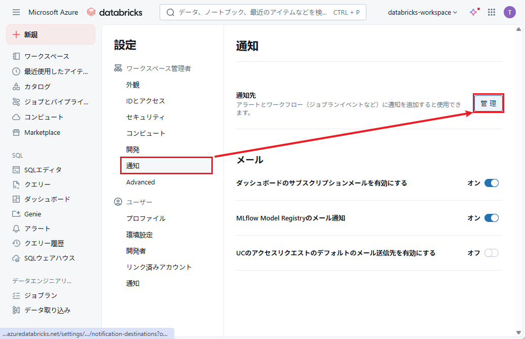Expand the databricks-workspace dropdown

pyautogui.click(x=422, y=12)
